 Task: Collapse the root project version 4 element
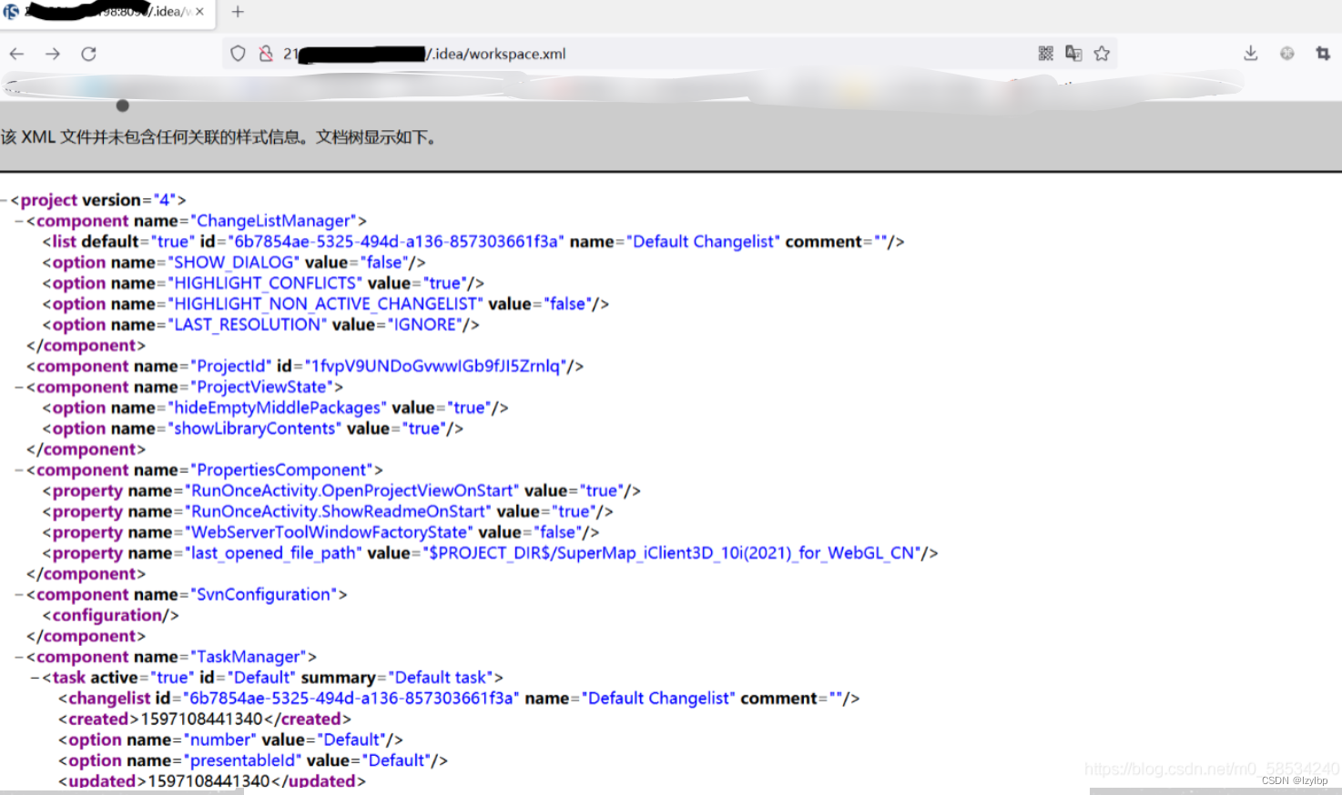point(5,199)
